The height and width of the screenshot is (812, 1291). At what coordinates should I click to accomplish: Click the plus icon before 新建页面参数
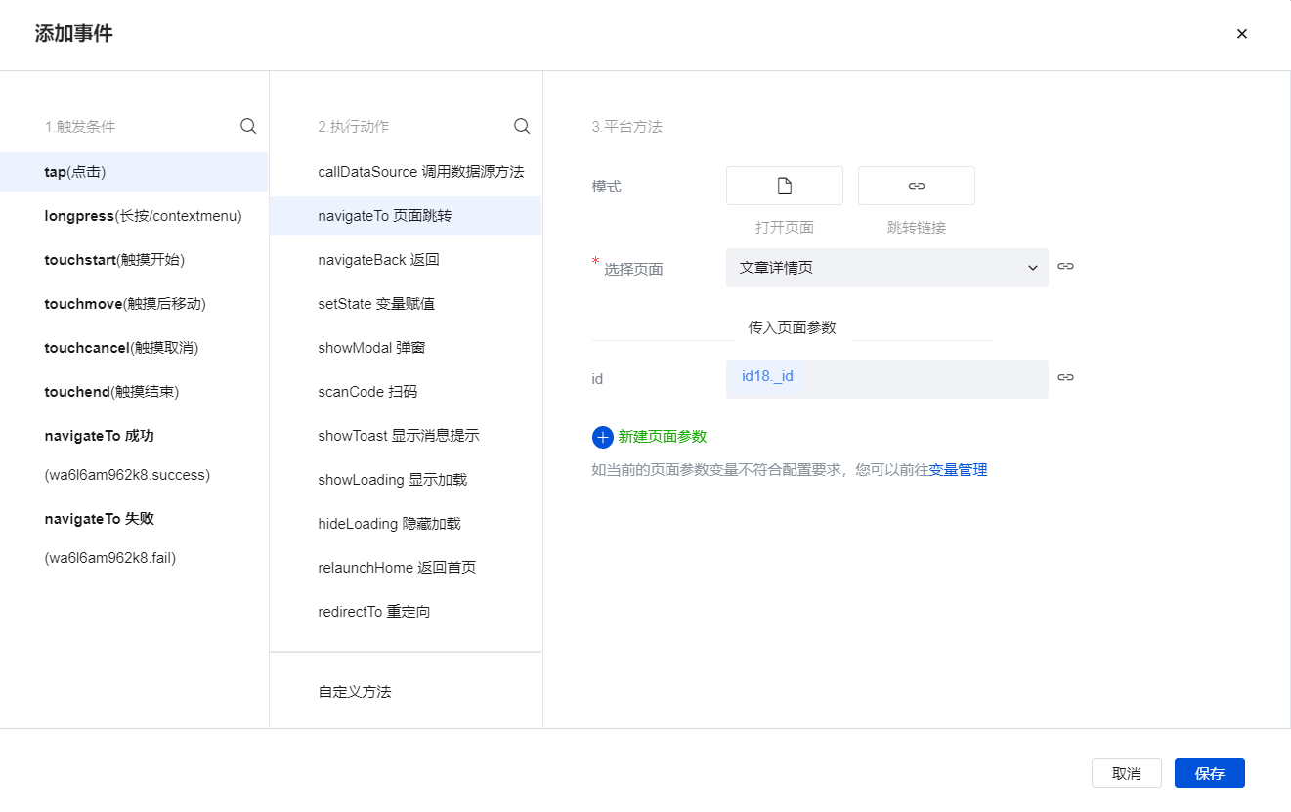[602, 437]
